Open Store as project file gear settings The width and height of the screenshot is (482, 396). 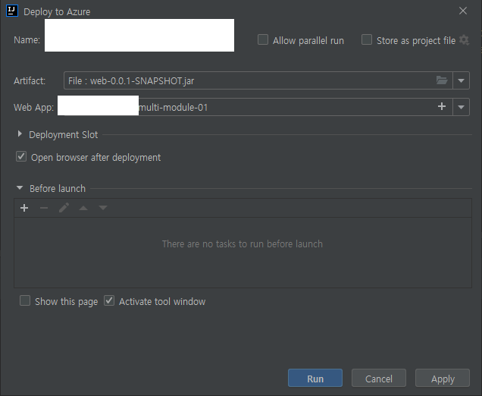pos(464,40)
